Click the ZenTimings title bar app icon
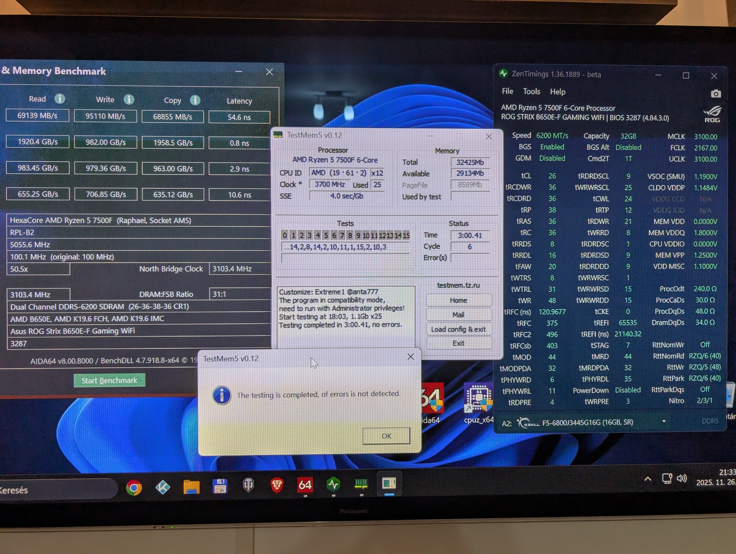Screen dimensions: 736x554 (504, 74)
